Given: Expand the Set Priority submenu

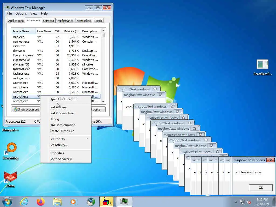Looking at the screenshot, I should pyautogui.click(x=66, y=139).
